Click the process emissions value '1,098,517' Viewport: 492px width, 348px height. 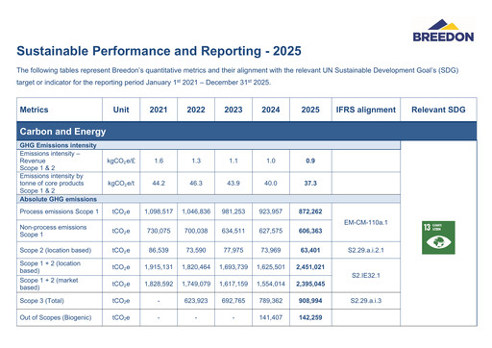pos(159,211)
